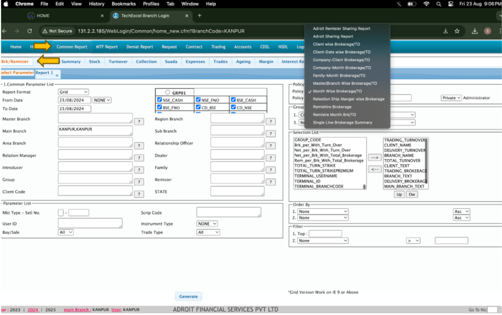The height and width of the screenshot is (315, 502).
Task: Expand the Instrument Type dropdown
Action: (x=207, y=224)
